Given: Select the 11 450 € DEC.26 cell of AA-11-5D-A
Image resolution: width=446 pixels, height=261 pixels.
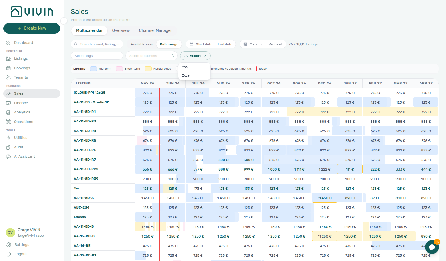Looking at the screenshot, I should tap(325, 198).
